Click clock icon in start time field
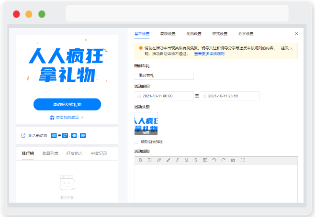 pos(139,96)
